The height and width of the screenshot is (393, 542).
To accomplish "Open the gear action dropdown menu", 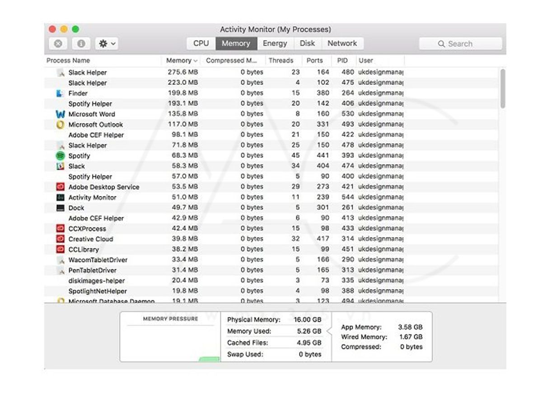I will coord(107,44).
